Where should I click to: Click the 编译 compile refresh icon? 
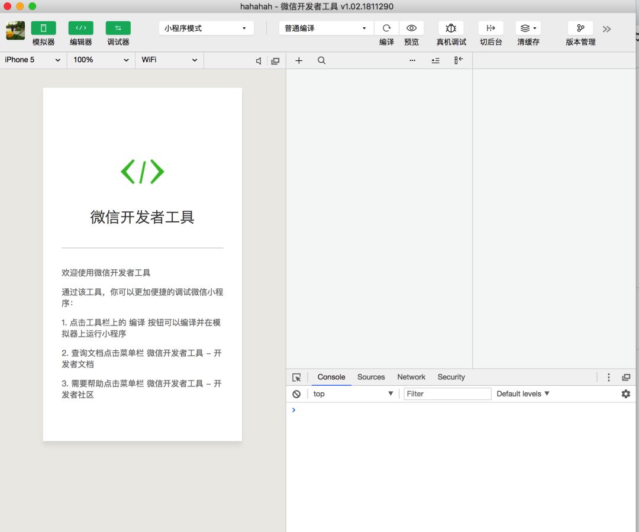pos(386,28)
